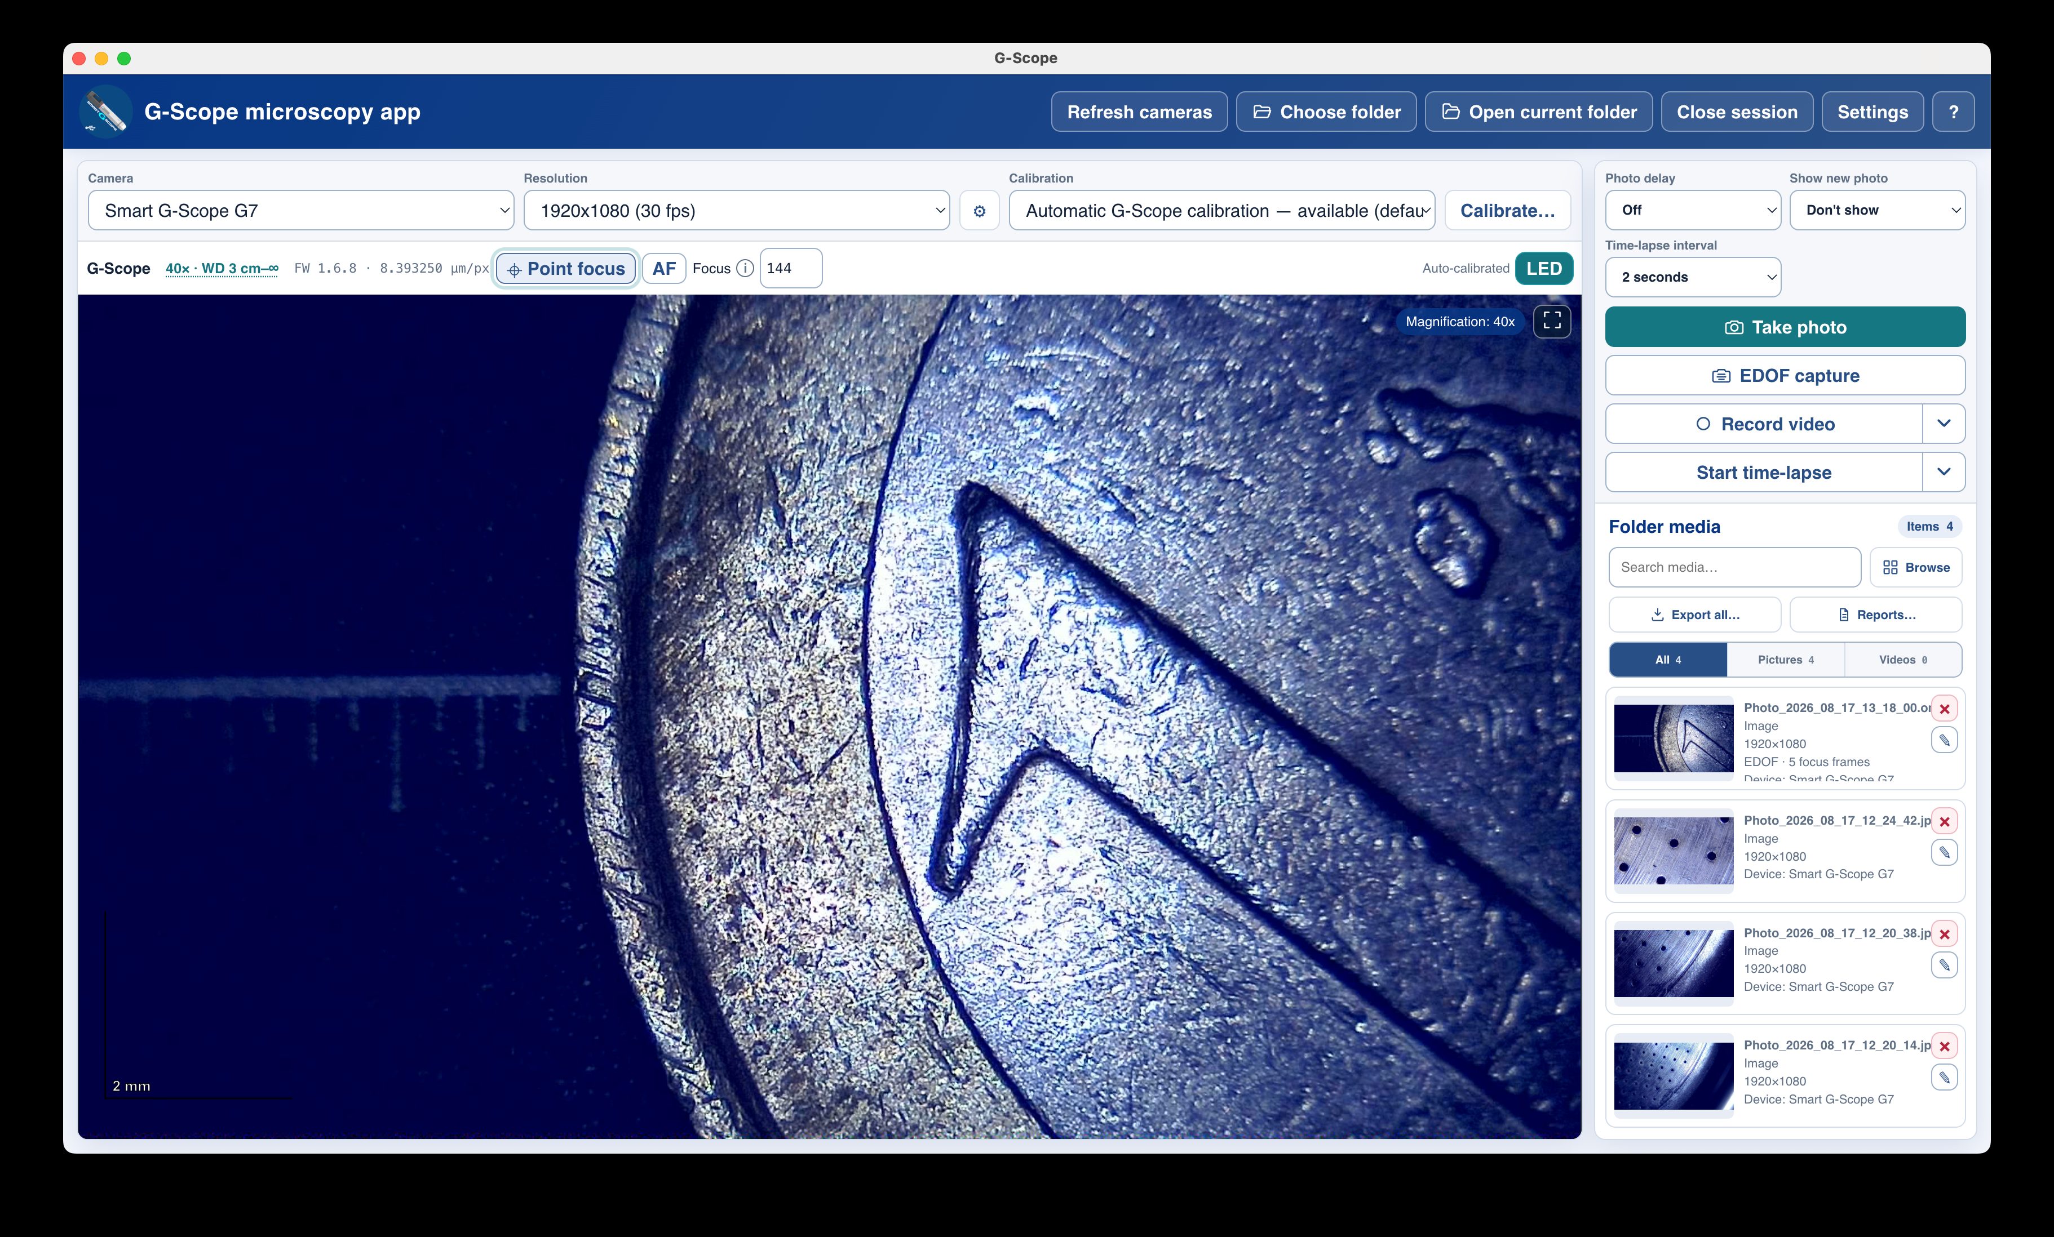Click Take photo button
Screen dimensions: 2054x1237
click(1786, 327)
